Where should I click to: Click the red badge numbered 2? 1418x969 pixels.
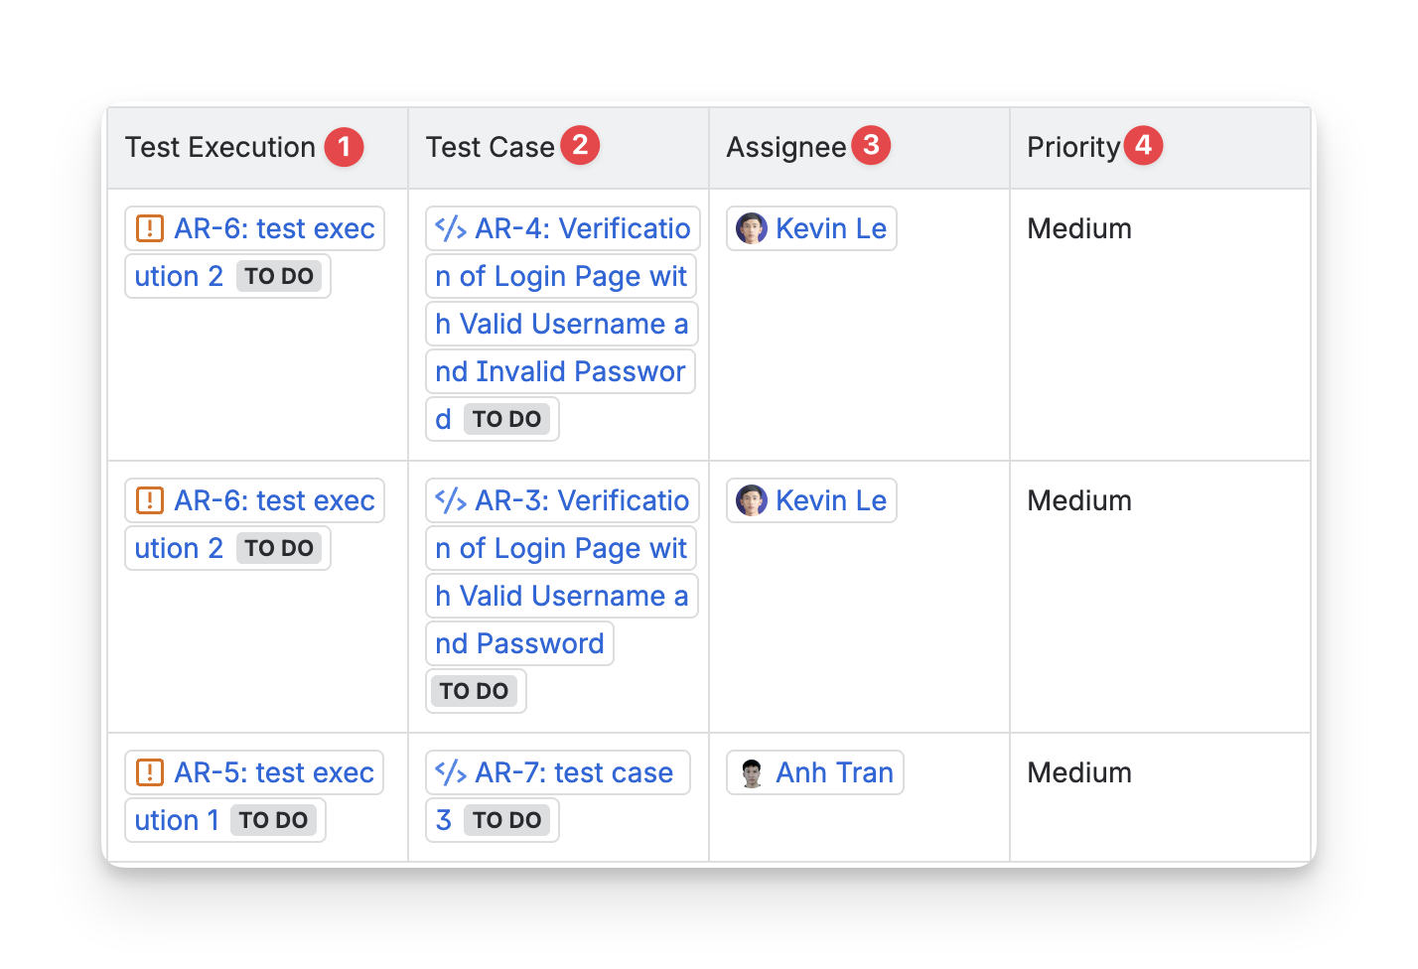point(581,146)
